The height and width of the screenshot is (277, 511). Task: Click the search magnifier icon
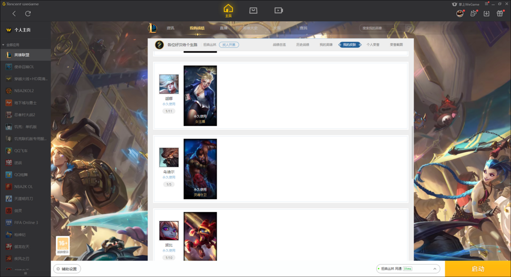point(408,28)
